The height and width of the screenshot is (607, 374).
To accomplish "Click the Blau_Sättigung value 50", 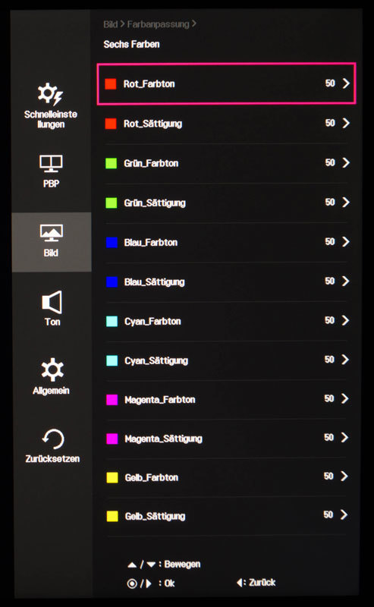I will [329, 281].
